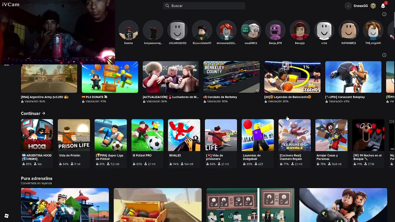The height and width of the screenshot is (222, 395).
Task: Focus the Buscar search field
Action: 204,6
